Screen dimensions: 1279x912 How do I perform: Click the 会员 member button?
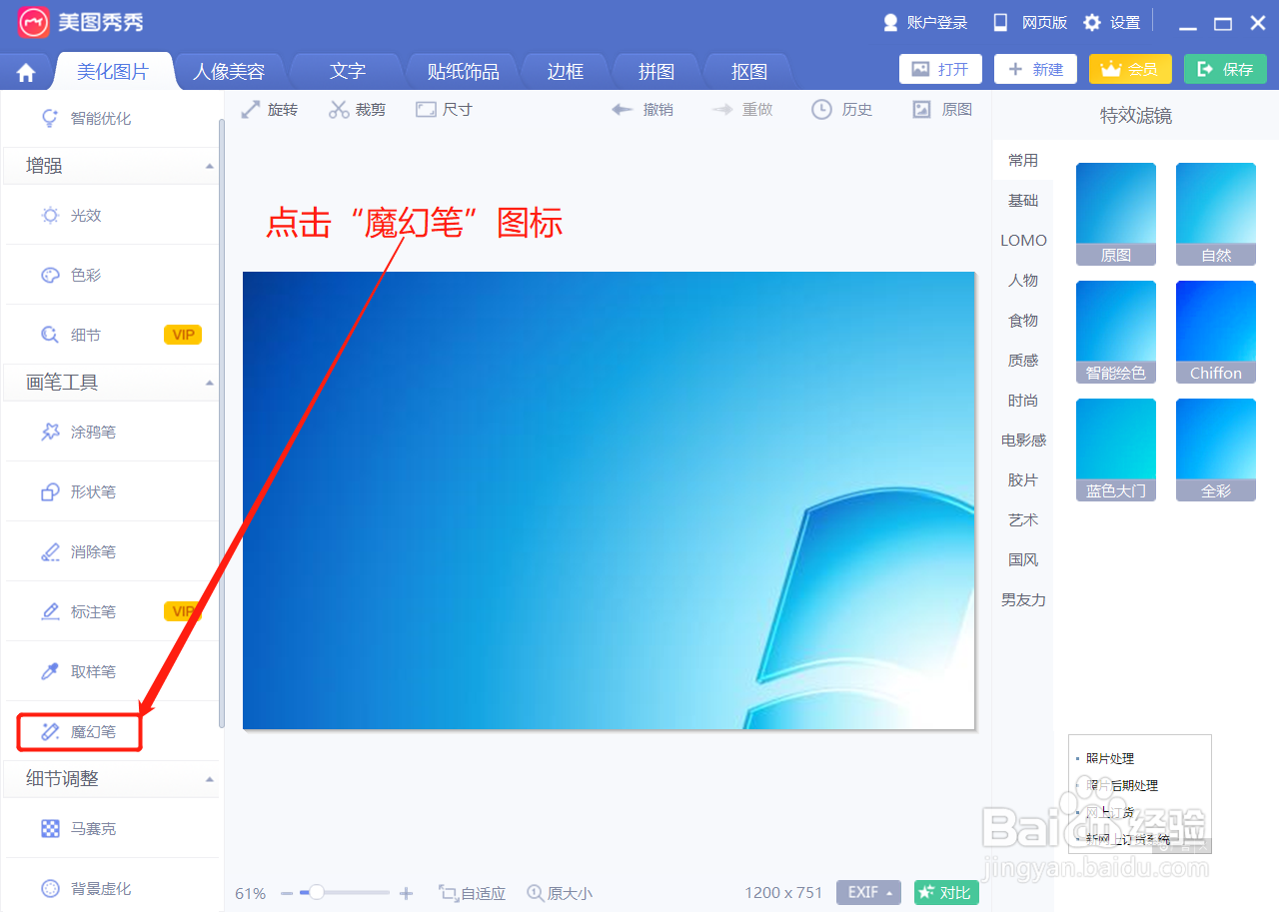1130,69
